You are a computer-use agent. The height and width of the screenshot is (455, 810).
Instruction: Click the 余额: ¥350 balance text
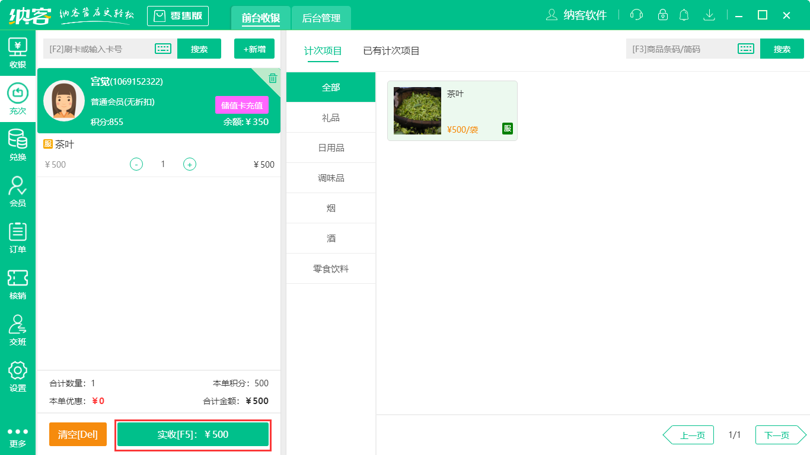(246, 122)
